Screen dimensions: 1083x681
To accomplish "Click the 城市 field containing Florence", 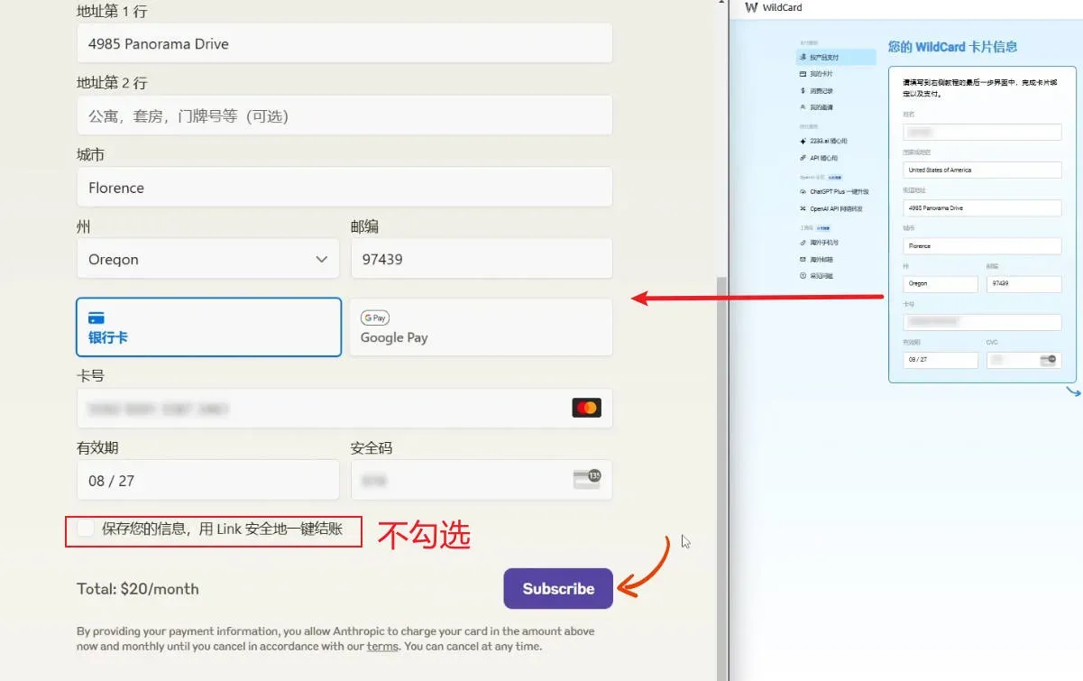I will click(x=344, y=188).
